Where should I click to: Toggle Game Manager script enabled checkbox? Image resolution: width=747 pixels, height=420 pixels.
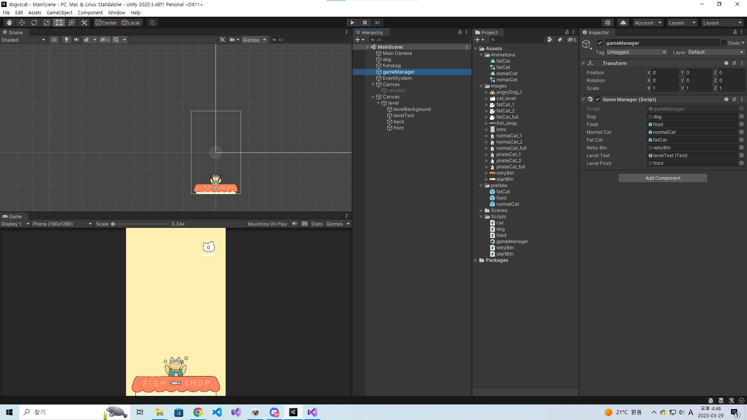pos(598,100)
